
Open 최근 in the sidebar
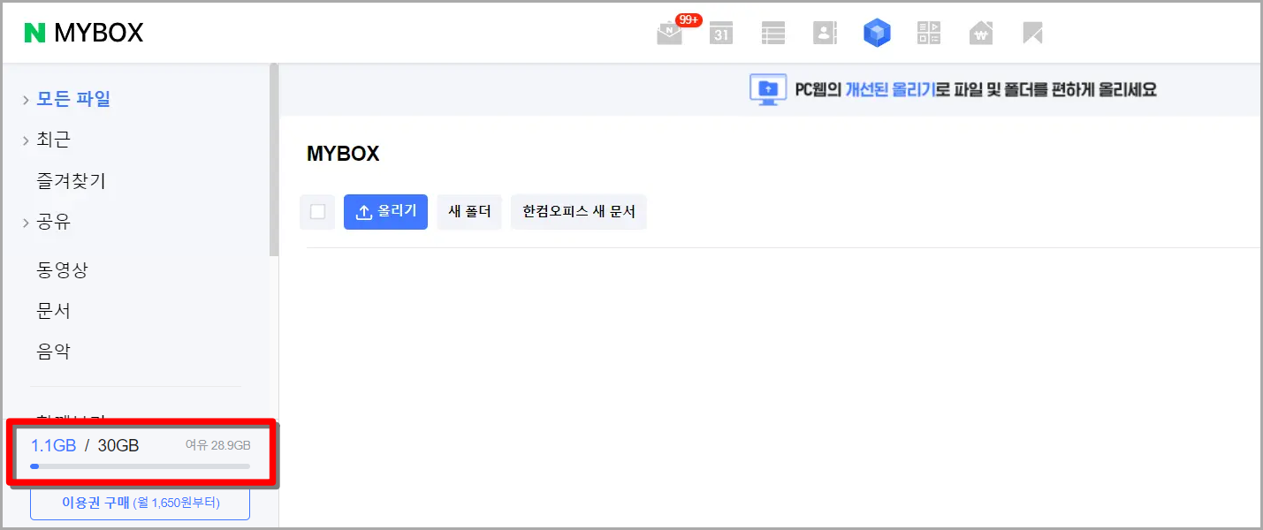tap(53, 140)
